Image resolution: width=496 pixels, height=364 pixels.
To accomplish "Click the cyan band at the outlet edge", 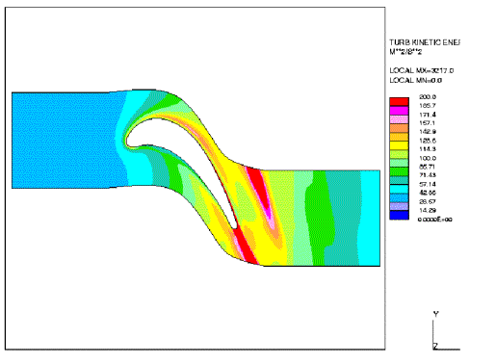I will [370, 219].
